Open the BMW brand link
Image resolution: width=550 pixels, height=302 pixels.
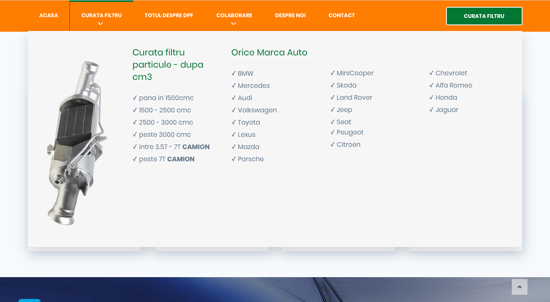click(243, 73)
